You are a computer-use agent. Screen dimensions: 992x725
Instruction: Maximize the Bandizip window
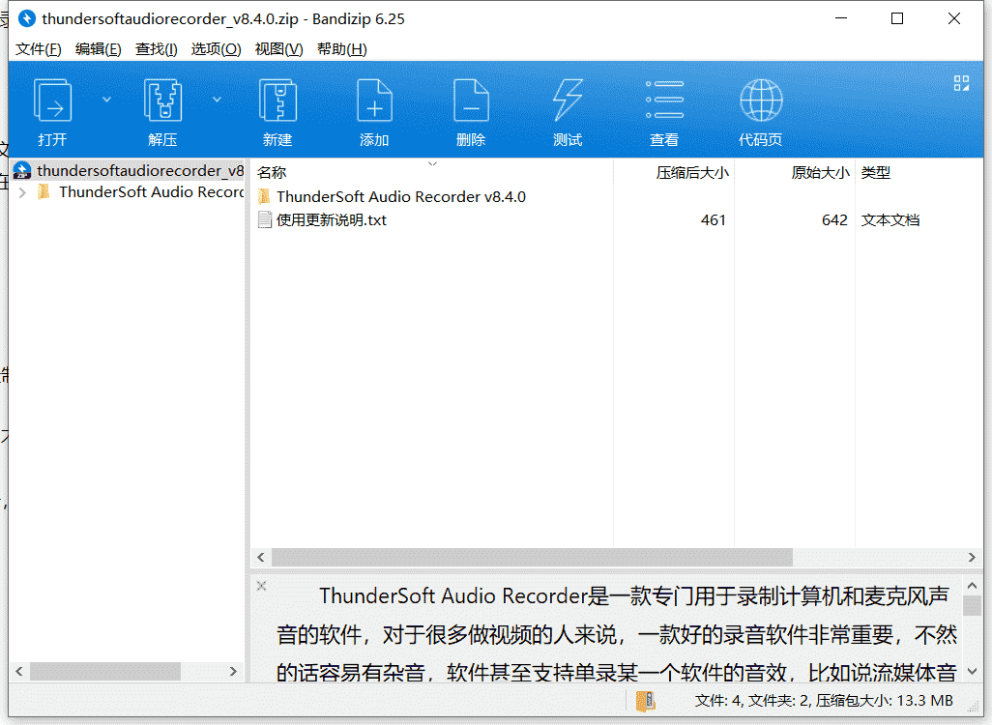coord(897,18)
